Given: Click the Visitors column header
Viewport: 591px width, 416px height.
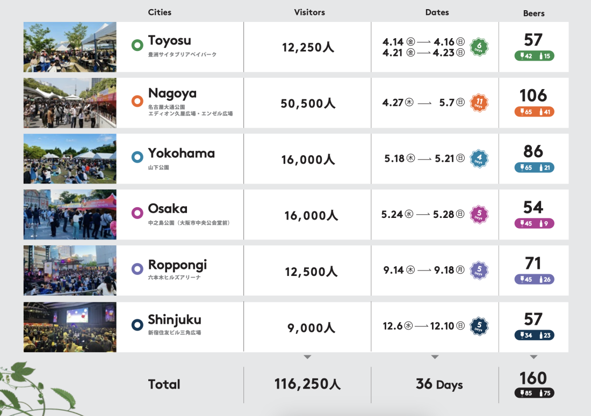Looking at the screenshot, I should [x=309, y=12].
